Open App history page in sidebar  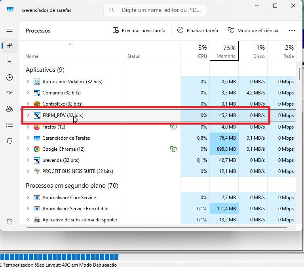click(x=9, y=77)
